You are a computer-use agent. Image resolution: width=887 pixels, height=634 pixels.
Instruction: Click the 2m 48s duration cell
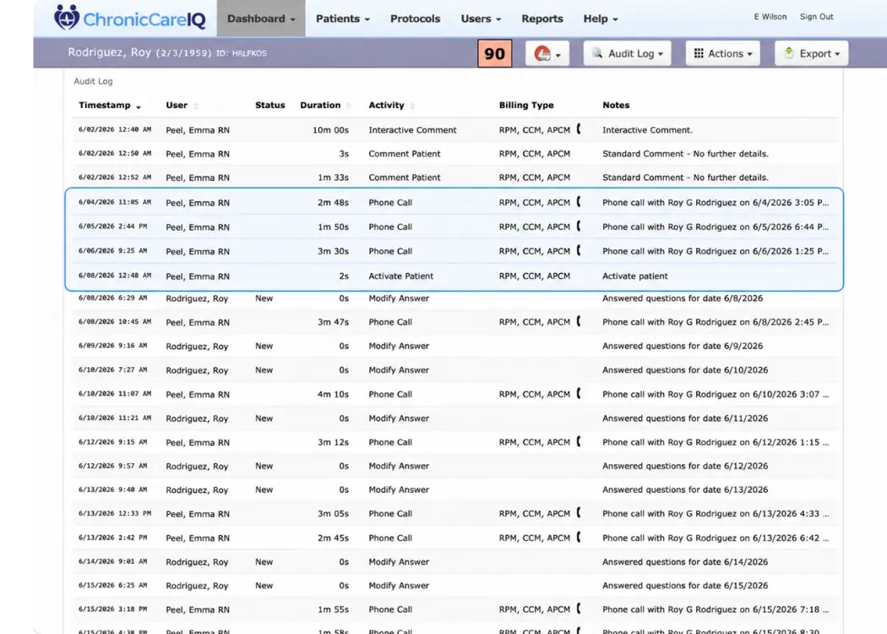pyautogui.click(x=333, y=202)
